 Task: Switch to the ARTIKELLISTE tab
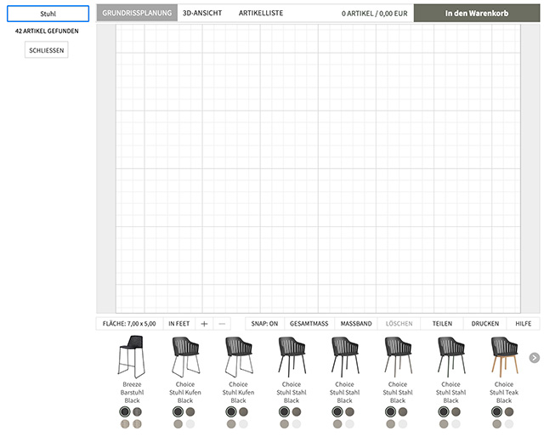[261, 14]
